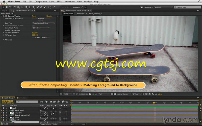Select the Puppet Pin tool
This screenshot has width=202, height=126.
click(54, 7)
